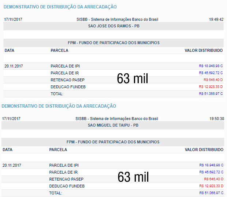Select the municipality name SAO JOSE DOS RAMOS - PB

tap(114, 26)
